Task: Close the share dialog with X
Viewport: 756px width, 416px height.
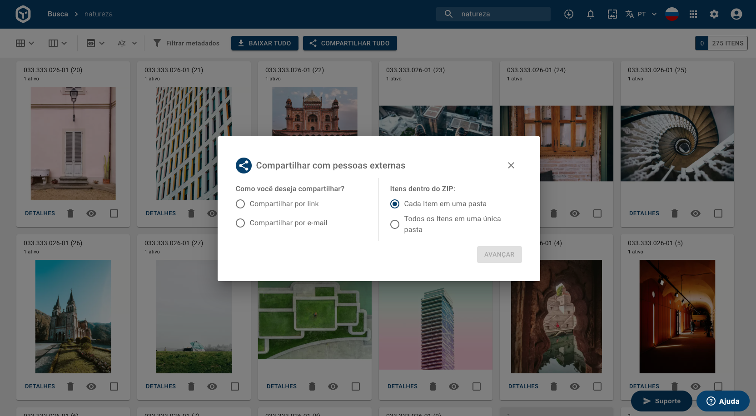Action: pos(511,165)
